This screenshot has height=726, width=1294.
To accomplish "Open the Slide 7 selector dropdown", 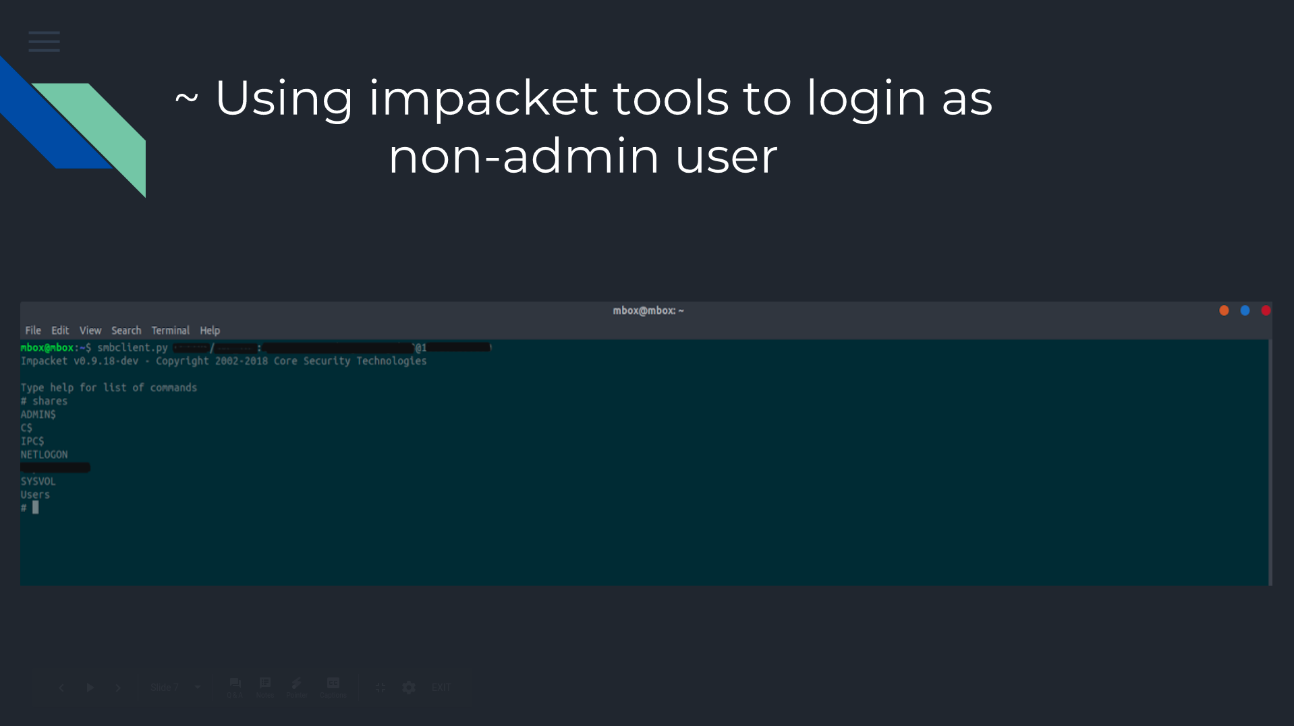I will point(176,688).
